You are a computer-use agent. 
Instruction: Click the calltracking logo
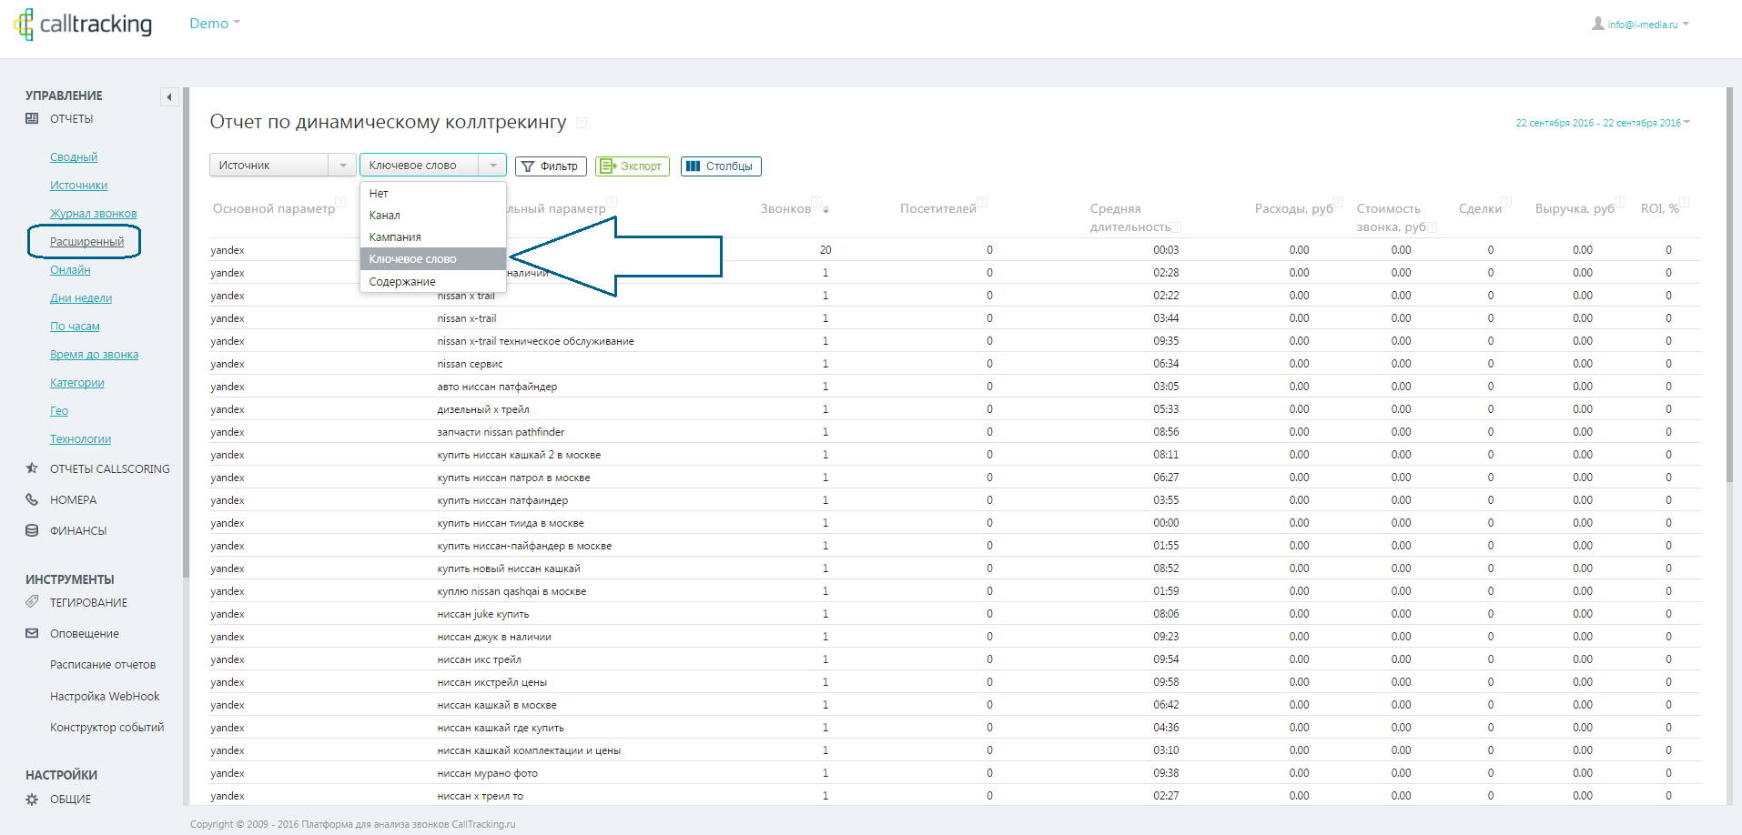click(x=83, y=25)
